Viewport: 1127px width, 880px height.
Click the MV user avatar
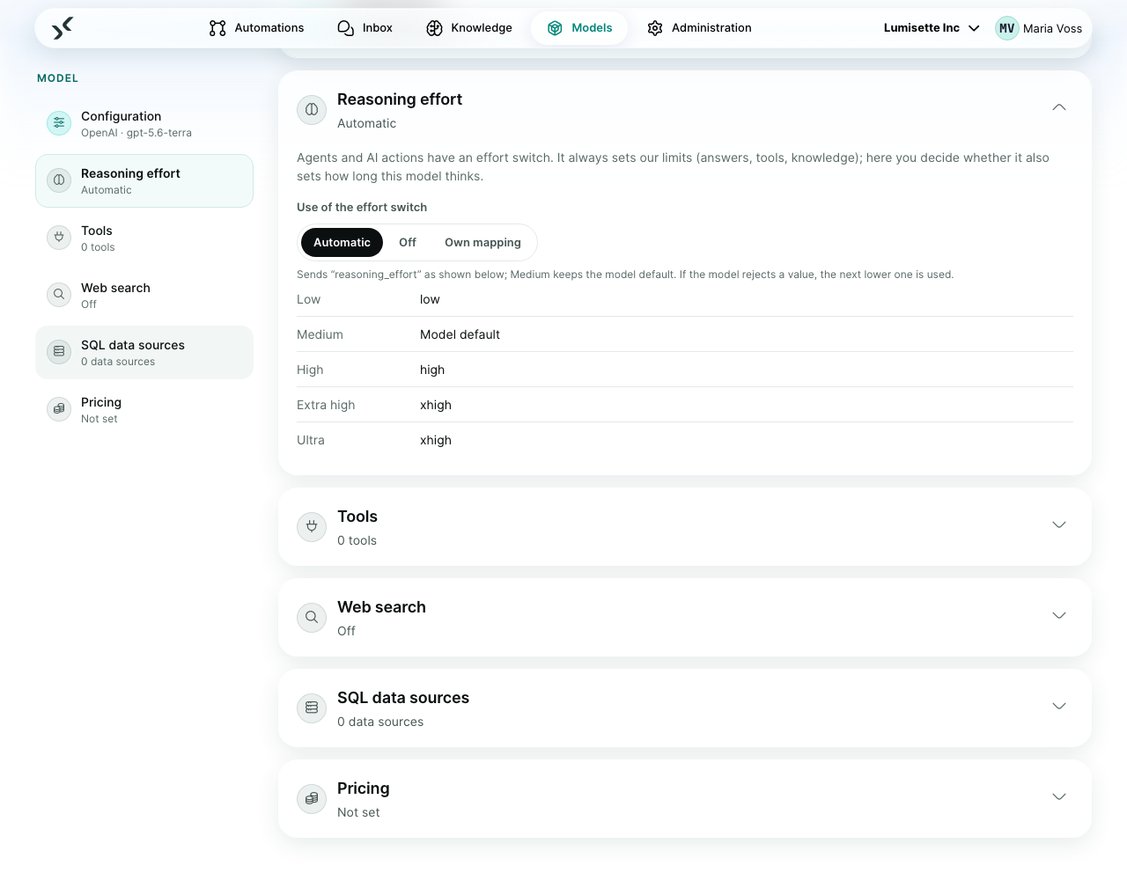1007,28
